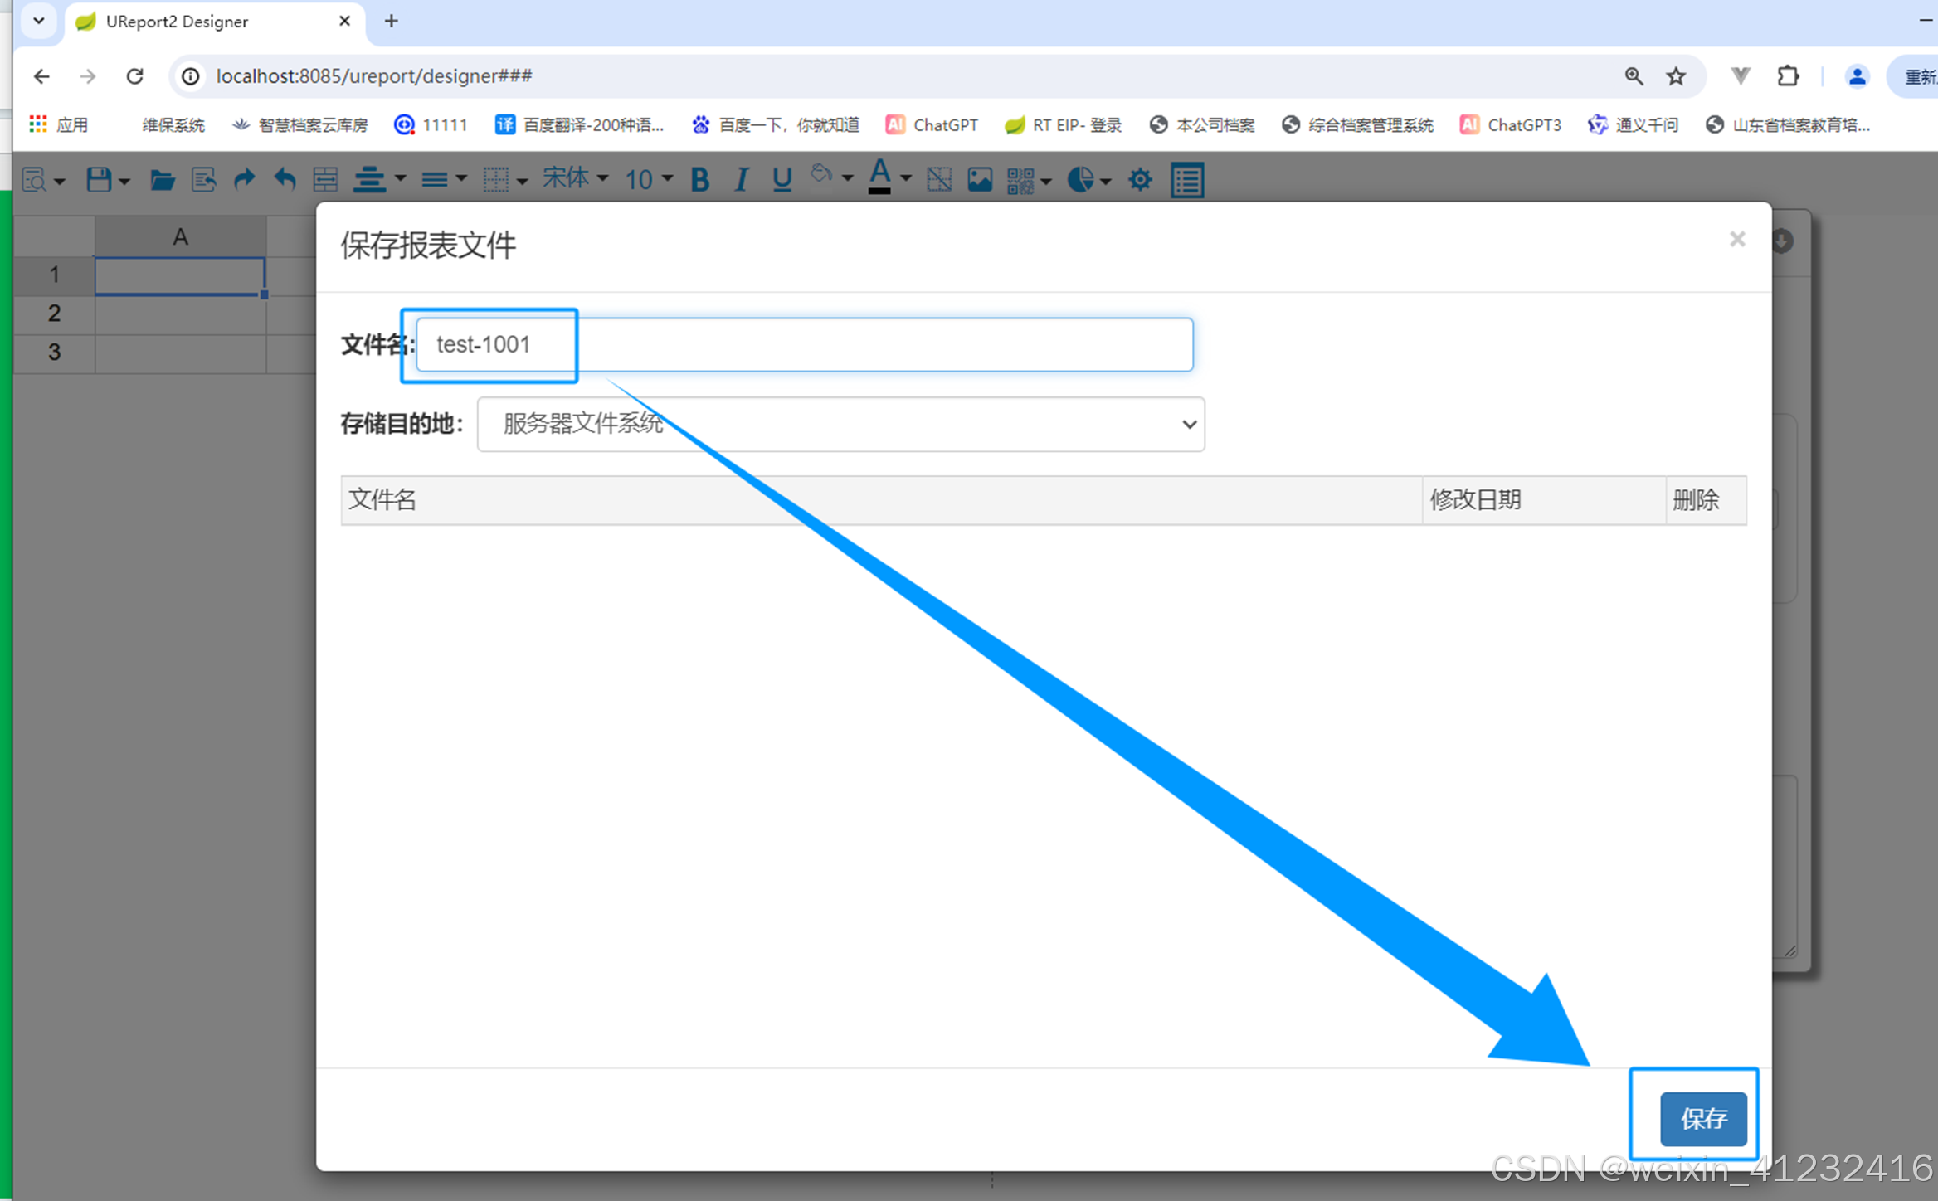The width and height of the screenshot is (1938, 1201).
Task: Click the save icon in the designer toolbar
Action: coord(99,179)
